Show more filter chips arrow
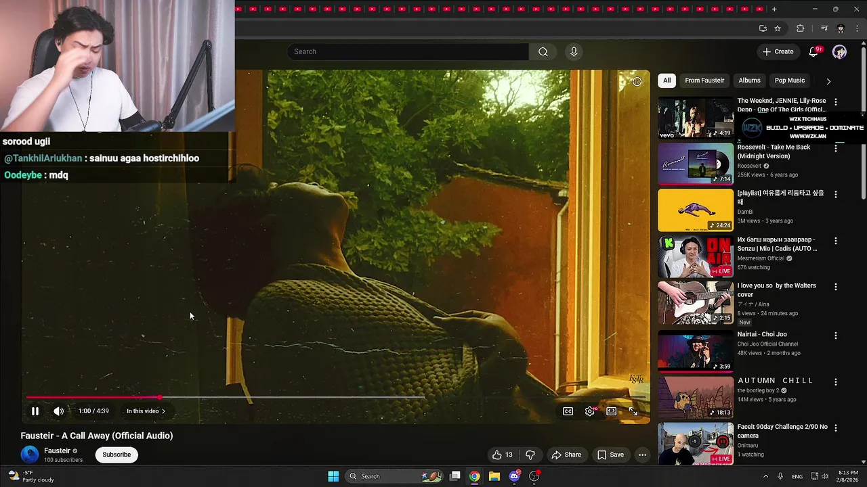The height and width of the screenshot is (487, 867). coord(828,81)
